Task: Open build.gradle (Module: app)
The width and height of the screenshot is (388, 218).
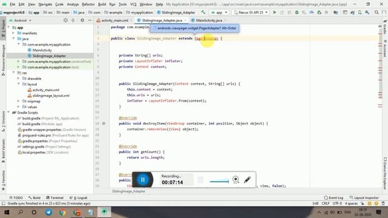Action: point(42,124)
